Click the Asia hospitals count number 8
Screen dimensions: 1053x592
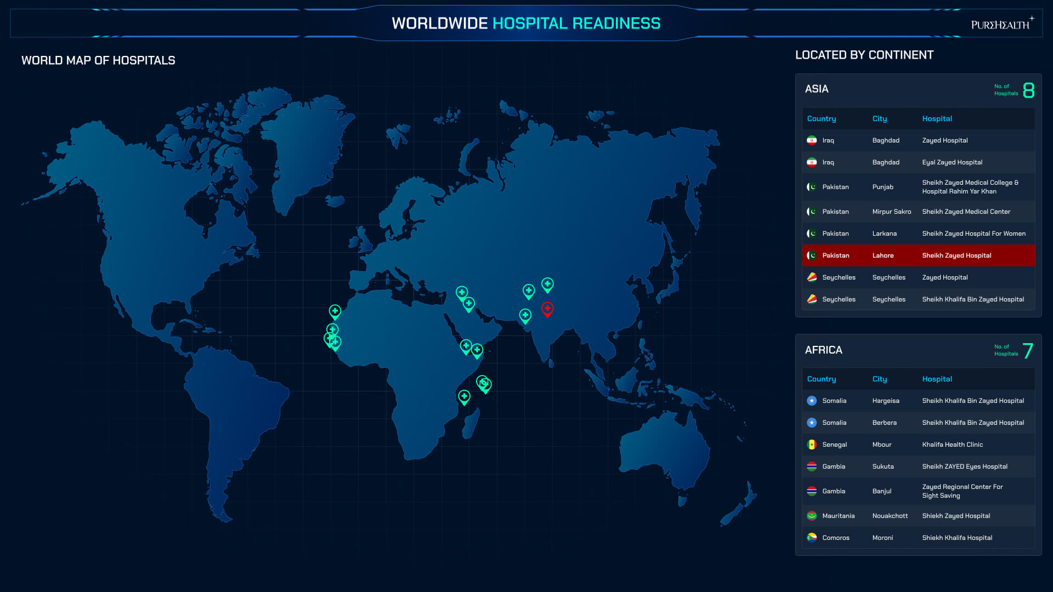click(1028, 90)
